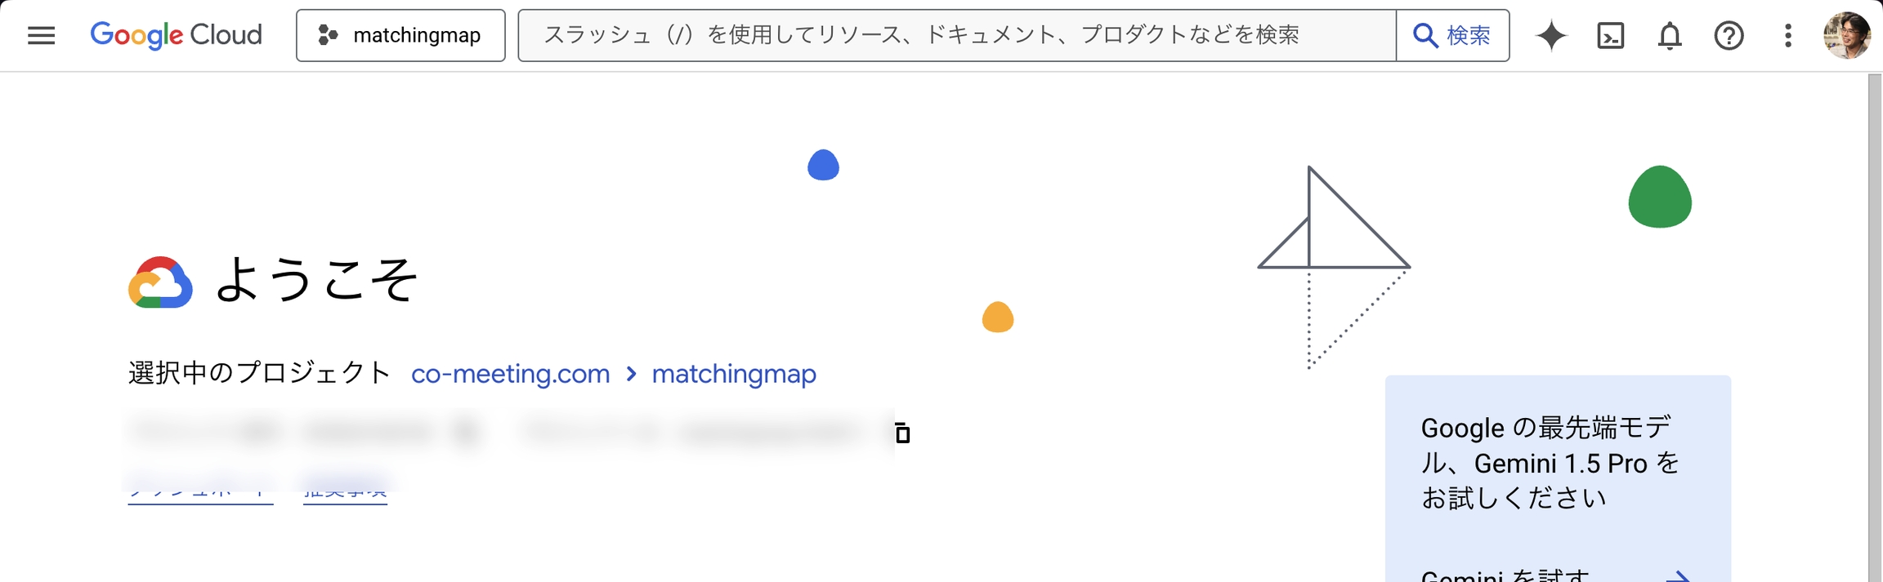The width and height of the screenshot is (1883, 582).
Task: Open the main navigation hamburger menu
Action: tap(41, 35)
